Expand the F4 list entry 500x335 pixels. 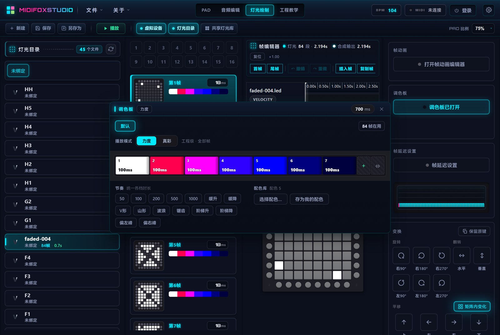click(62, 261)
